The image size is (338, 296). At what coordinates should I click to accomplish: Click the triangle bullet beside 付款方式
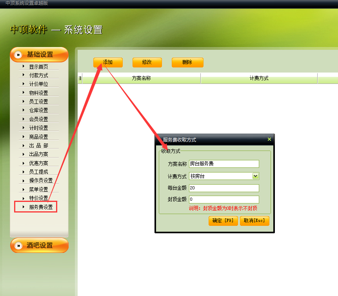click(24, 75)
